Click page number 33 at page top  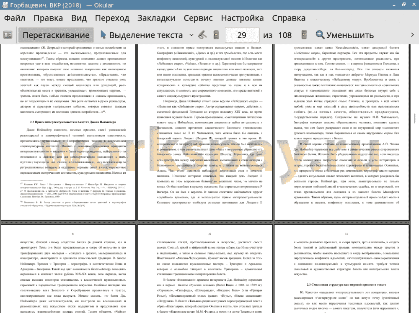pos(347,234)
